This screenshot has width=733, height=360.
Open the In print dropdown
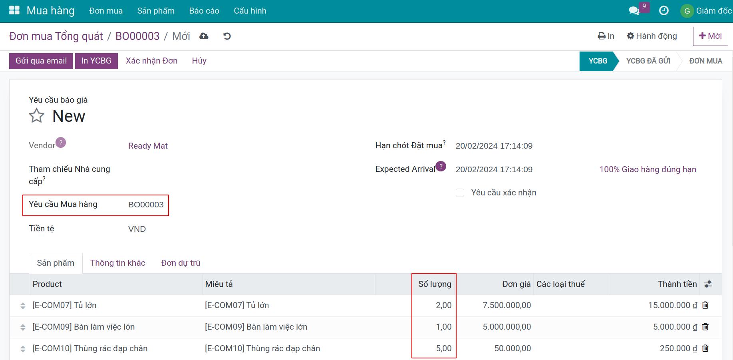[x=606, y=36]
